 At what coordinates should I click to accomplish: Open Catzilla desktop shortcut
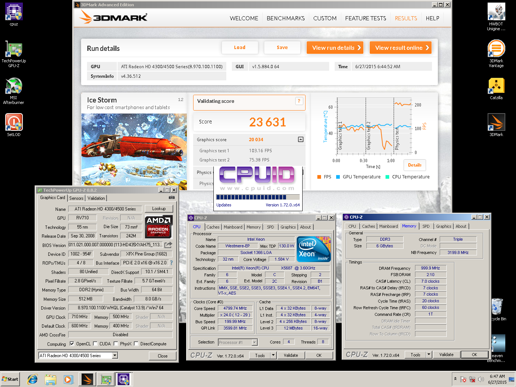[x=496, y=88]
